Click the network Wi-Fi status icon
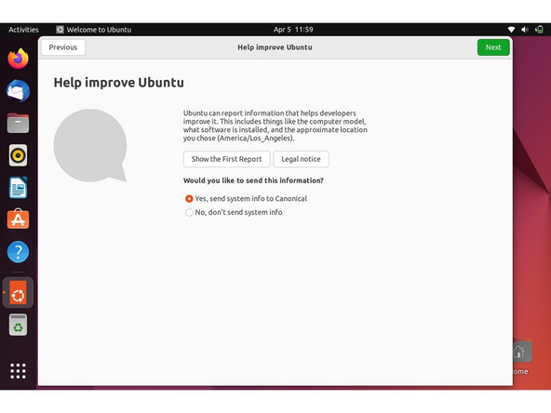Viewport: 551px width, 413px height. (511, 30)
